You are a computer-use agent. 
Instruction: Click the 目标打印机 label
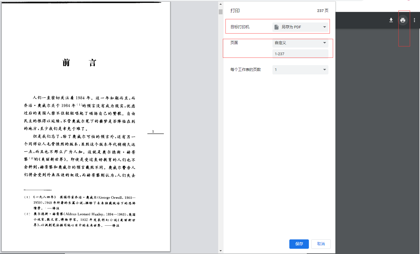point(240,27)
